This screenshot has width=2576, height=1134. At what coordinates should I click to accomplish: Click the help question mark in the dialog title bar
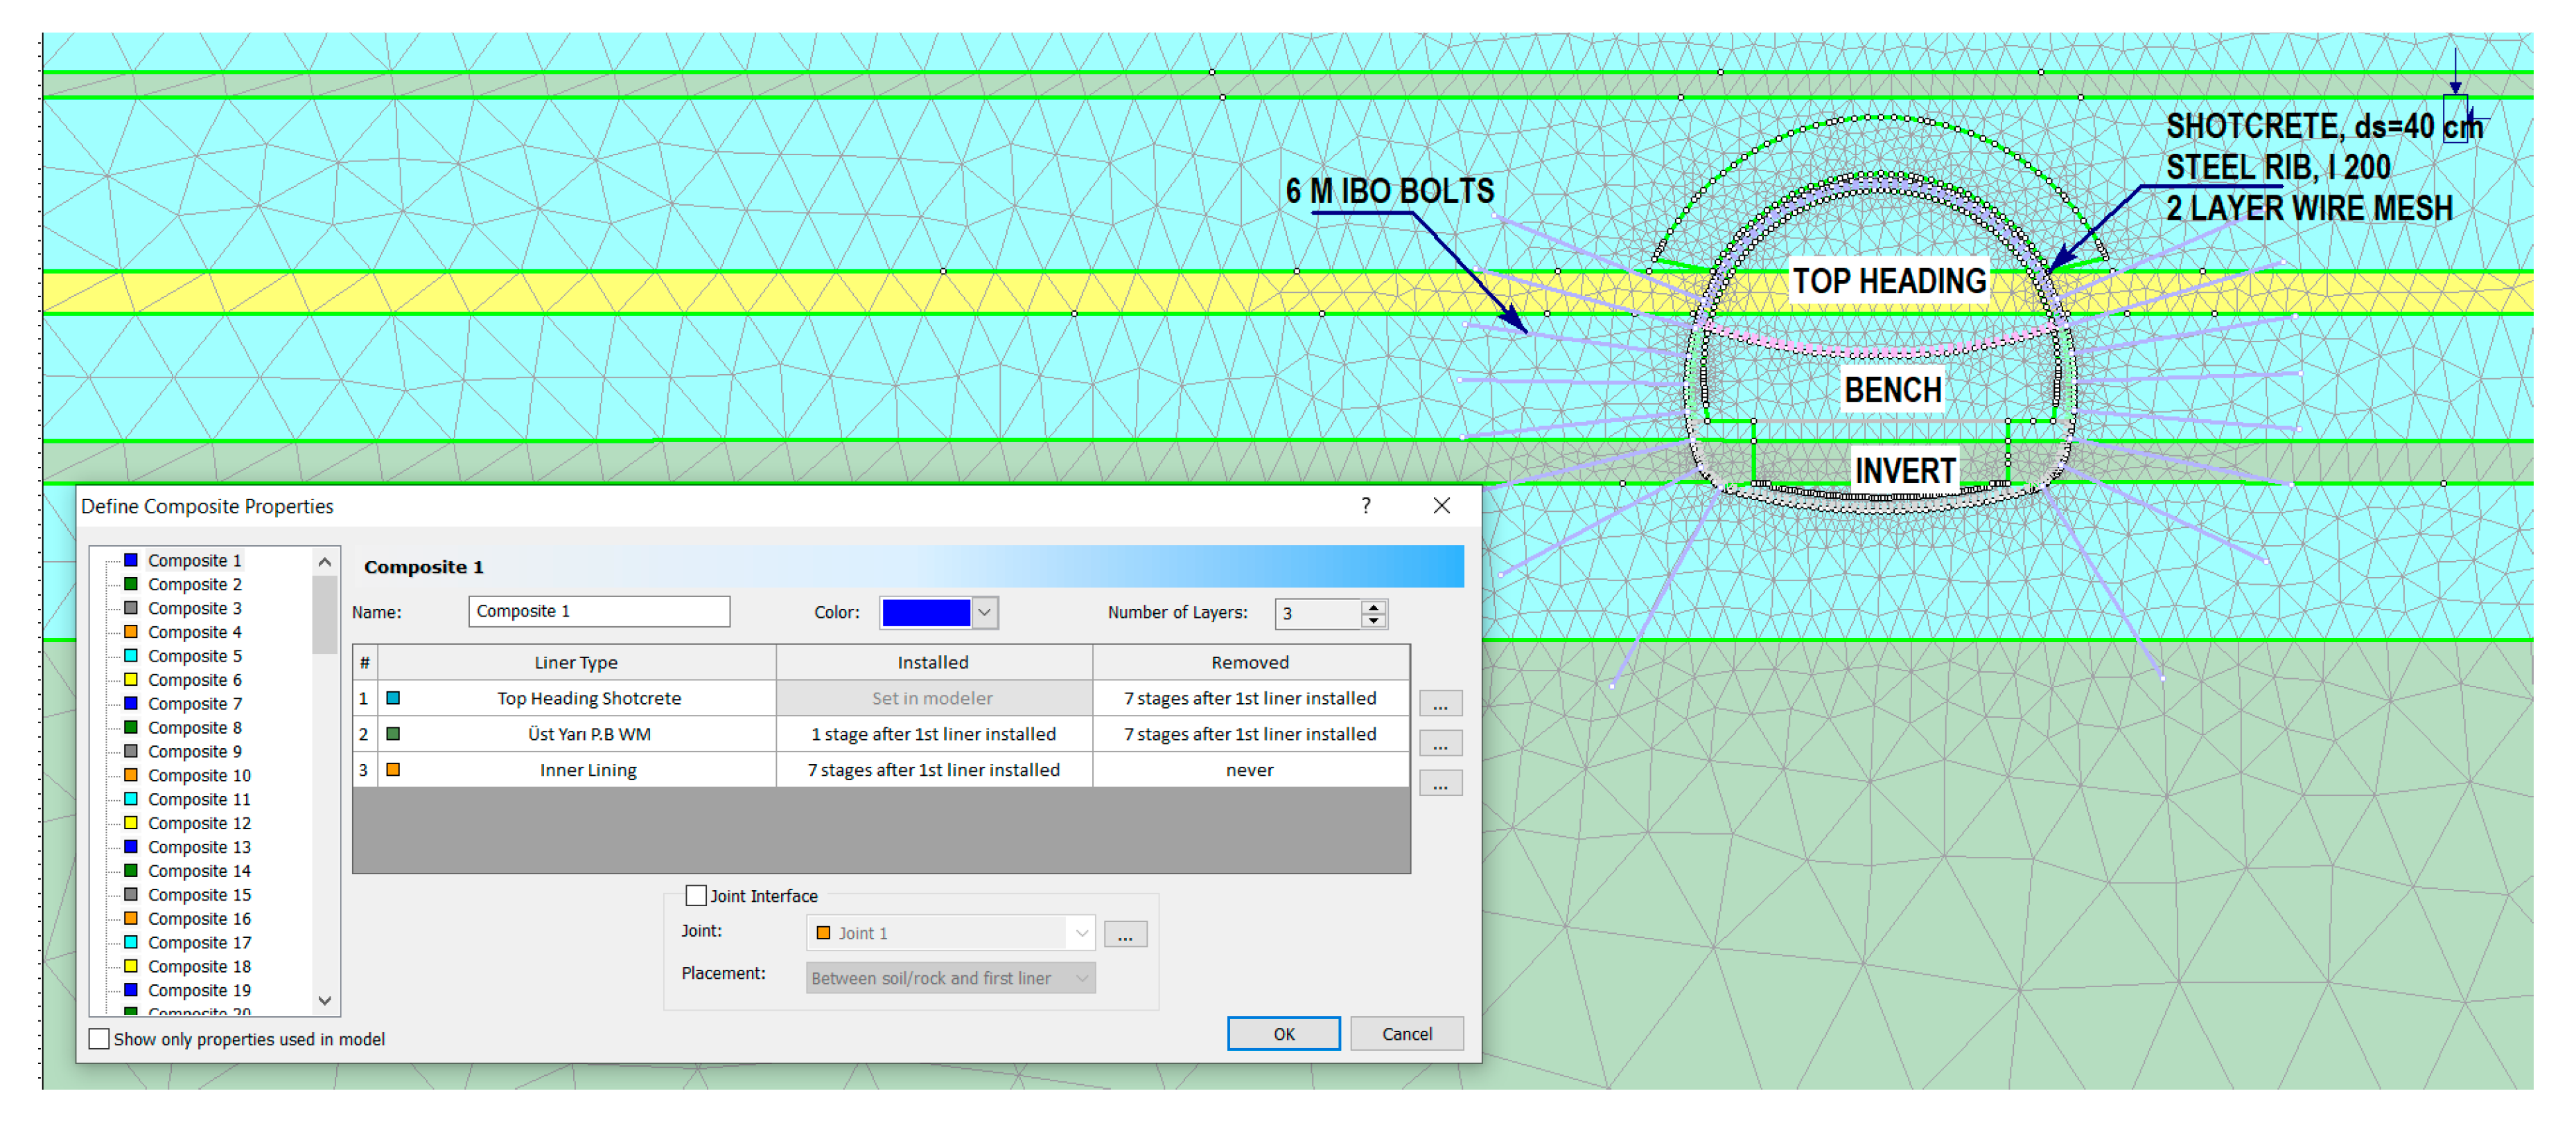[x=1365, y=506]
